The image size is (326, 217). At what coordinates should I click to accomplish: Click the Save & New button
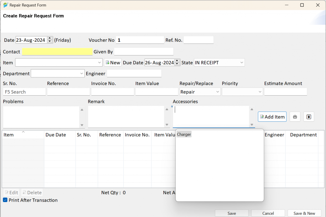pos(304,213)
